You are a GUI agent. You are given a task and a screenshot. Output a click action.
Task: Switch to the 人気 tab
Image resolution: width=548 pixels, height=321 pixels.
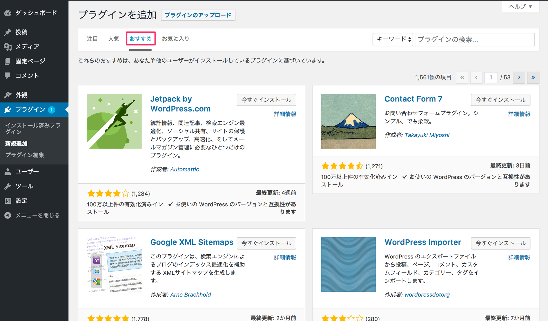pos(114,39)
